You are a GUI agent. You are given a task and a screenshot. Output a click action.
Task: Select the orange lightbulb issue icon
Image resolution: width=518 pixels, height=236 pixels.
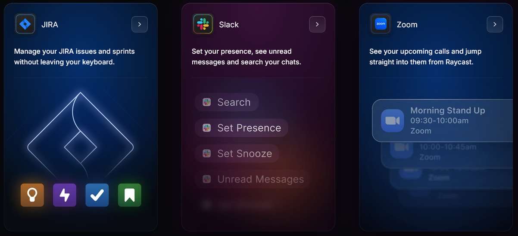[x=32, y=195]
